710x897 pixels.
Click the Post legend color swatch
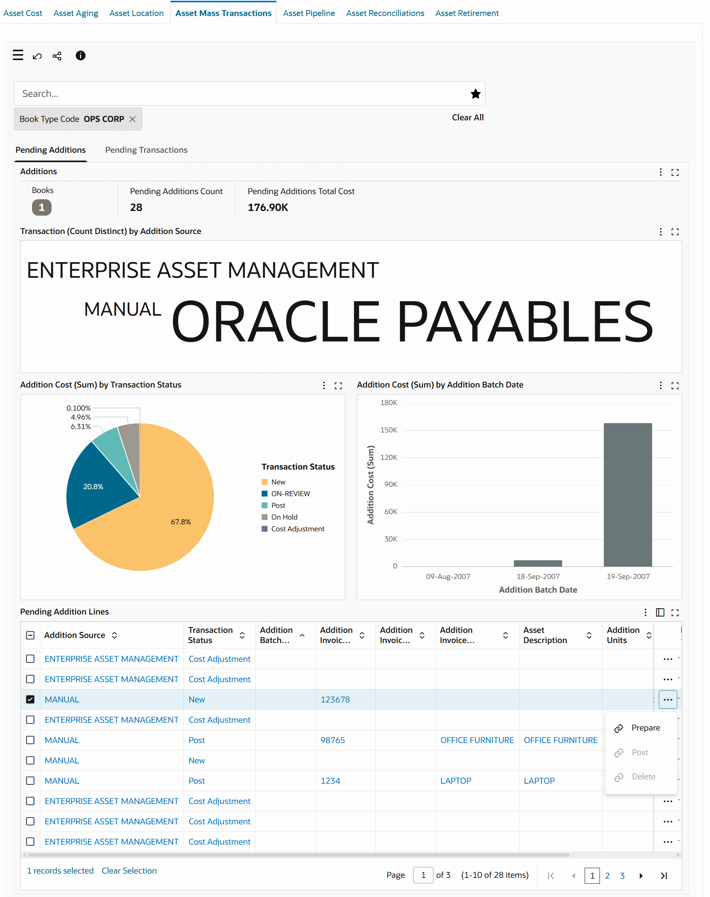coord(264,506)
